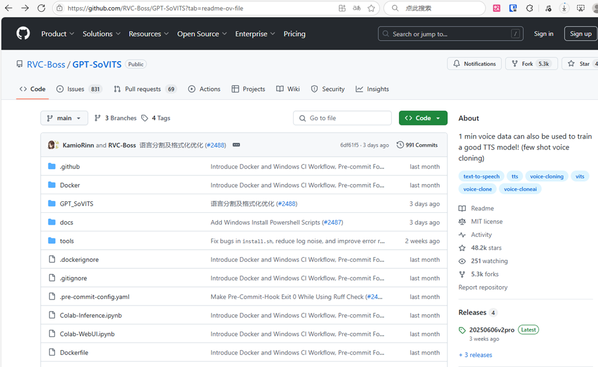Image resolution: width=598 pixels, height=367 pixels.
Task: Click the tools folder icon
Action: click(x=52, y=241)
